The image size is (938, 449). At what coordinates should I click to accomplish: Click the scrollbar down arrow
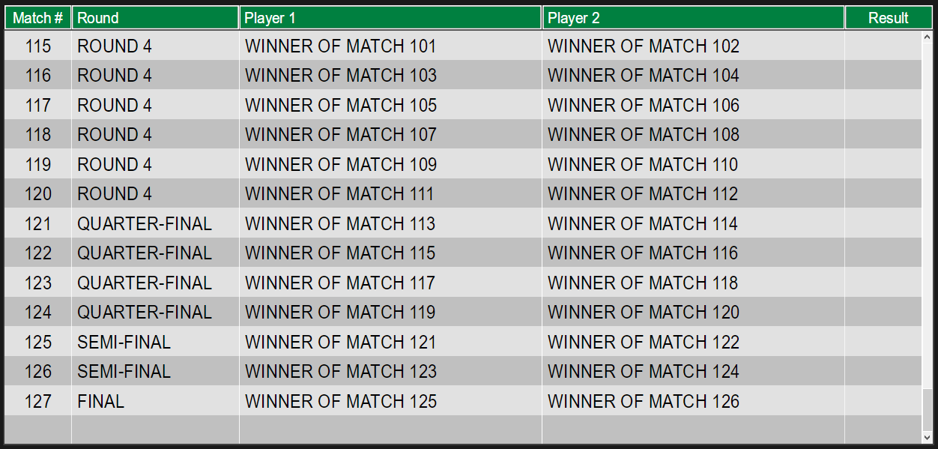(928, 437)
